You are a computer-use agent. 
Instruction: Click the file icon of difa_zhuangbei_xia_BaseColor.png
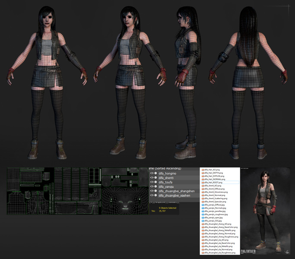(203, 243)
